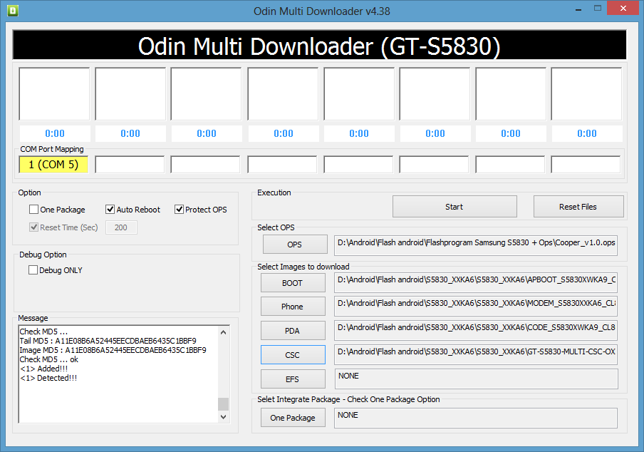The image size is (644, 452).
Task: Click the Message box scrollbar thumb
Action: [224, 404]
